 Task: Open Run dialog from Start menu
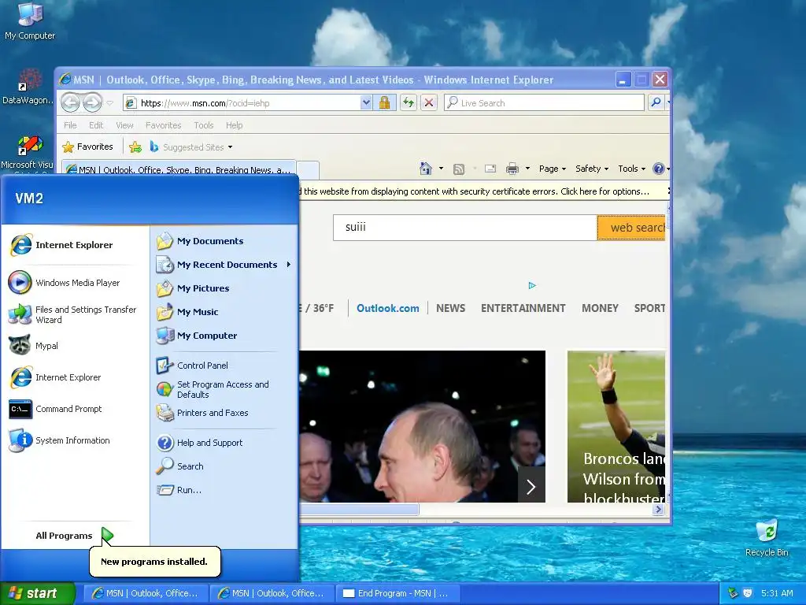189,490
